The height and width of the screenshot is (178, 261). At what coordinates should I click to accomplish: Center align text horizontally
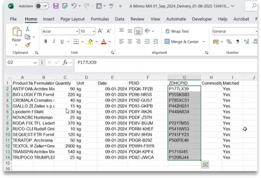coord(130,41)
